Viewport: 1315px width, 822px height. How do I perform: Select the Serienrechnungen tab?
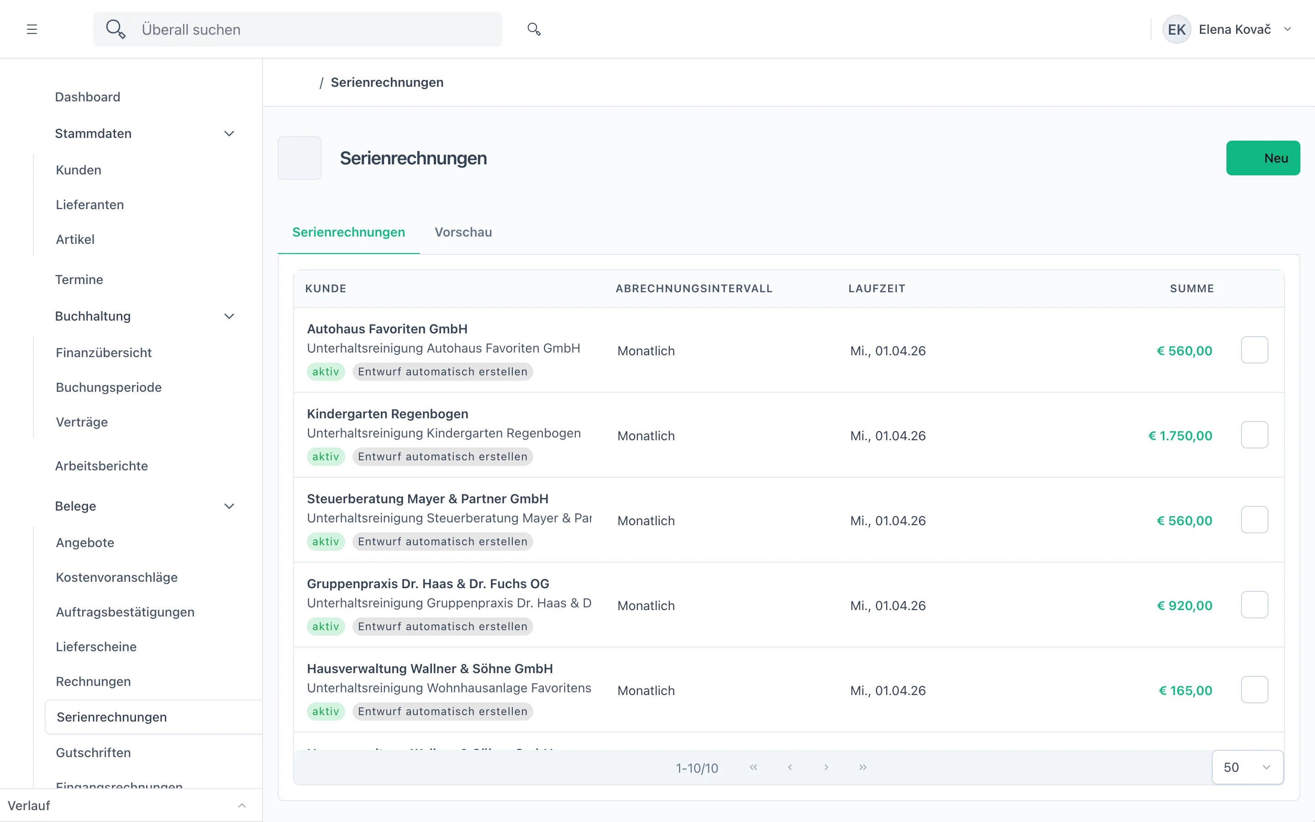pos(348,232)
